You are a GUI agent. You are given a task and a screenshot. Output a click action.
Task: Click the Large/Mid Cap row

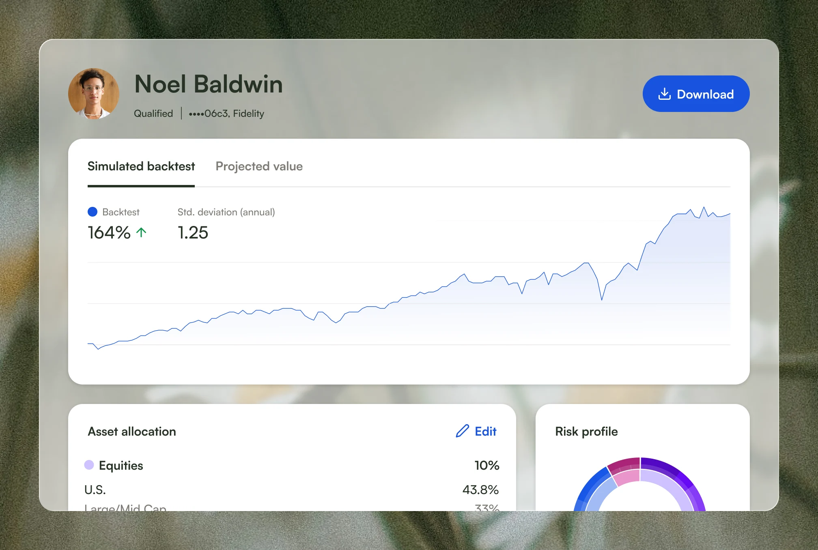292,507
